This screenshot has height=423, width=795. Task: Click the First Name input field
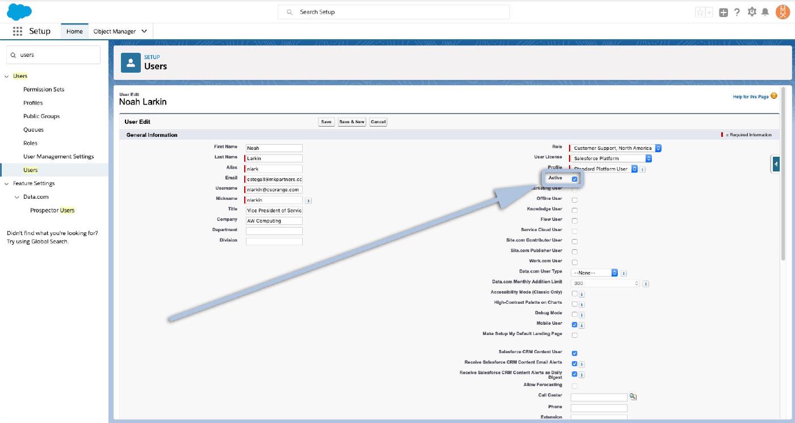[x=274, y=148]
